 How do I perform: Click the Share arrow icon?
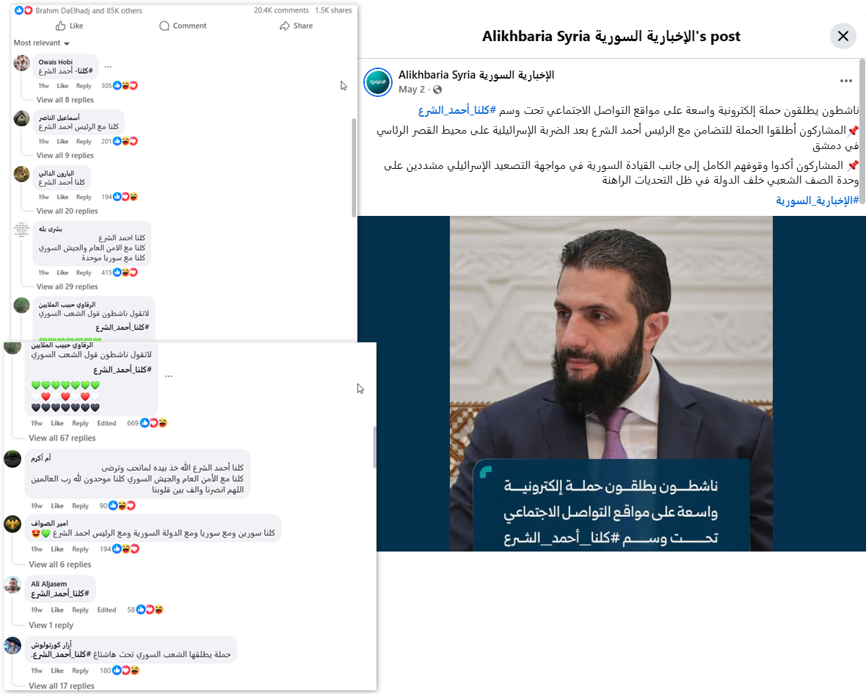click(285, 26)
